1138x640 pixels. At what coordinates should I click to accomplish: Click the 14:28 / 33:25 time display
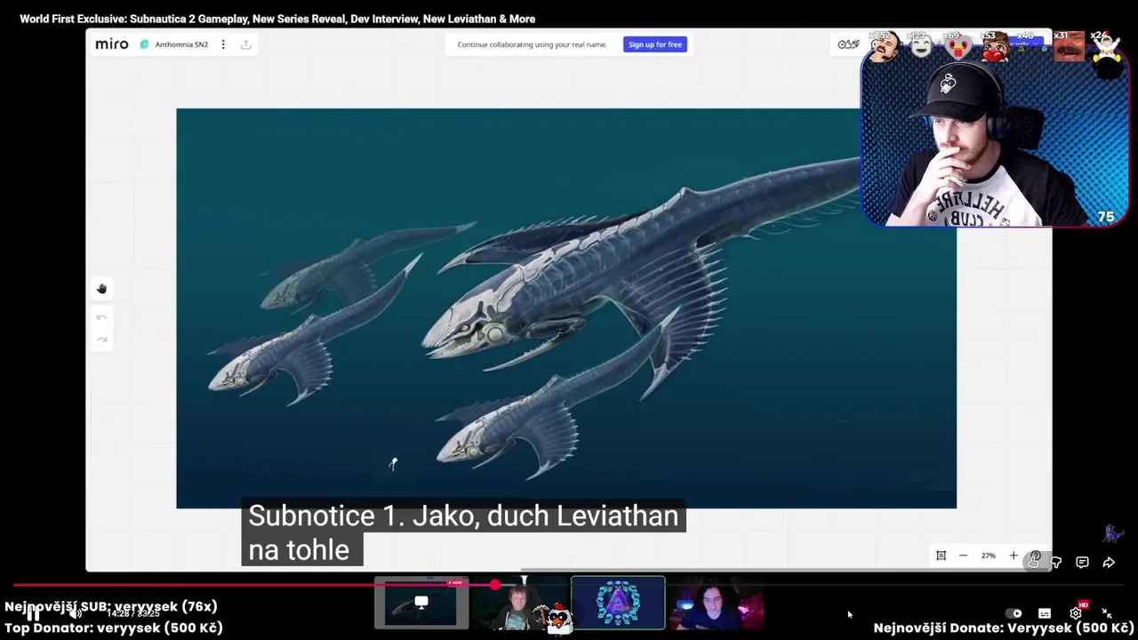click(132, 613)
